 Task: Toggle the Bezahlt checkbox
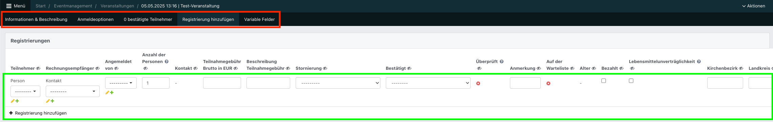coord(603,81)
